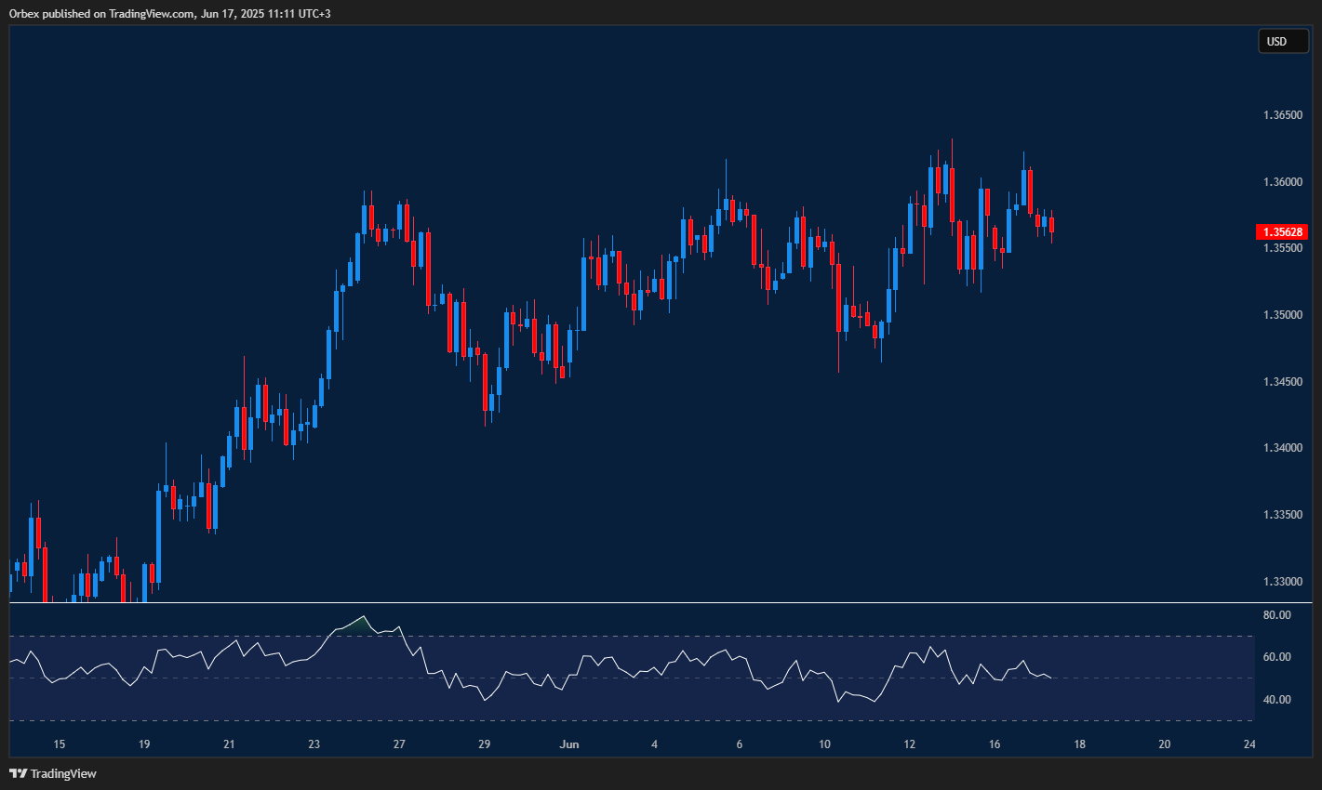Click the Orbex published on TradingView.com header
1322x790 pixels.
coord(169,13)
